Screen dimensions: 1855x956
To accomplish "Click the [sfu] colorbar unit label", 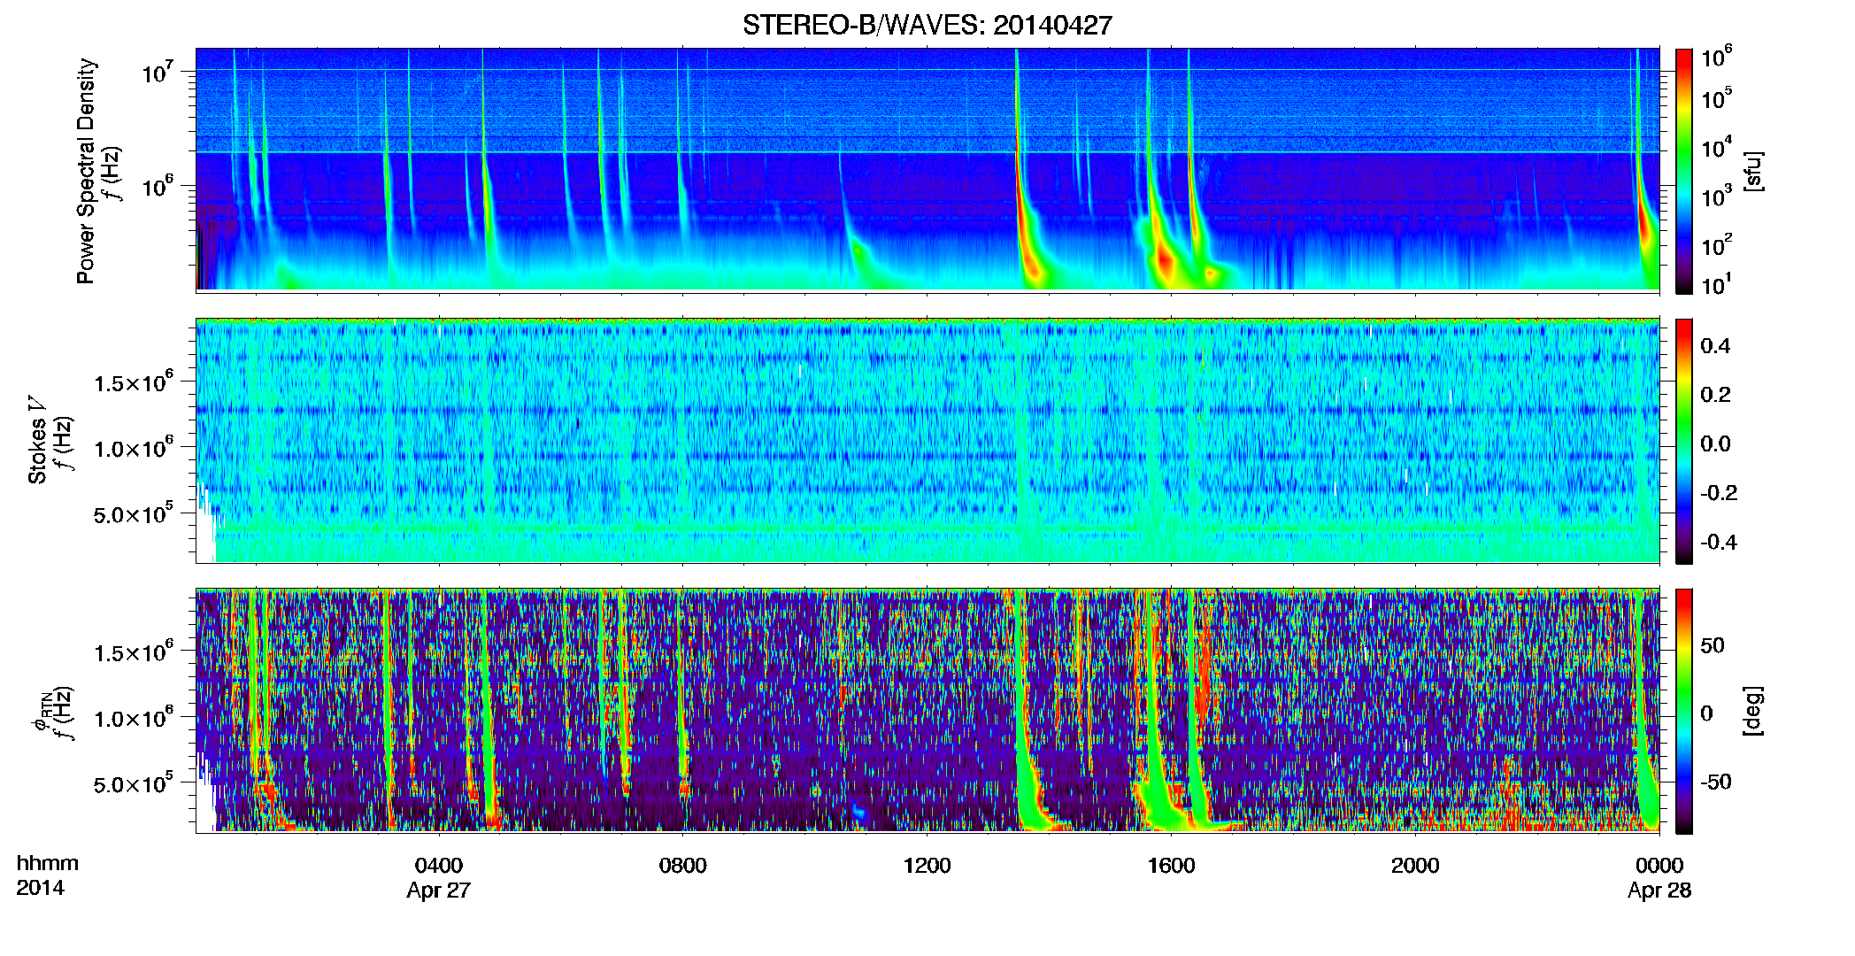I will click(1751, 172).
